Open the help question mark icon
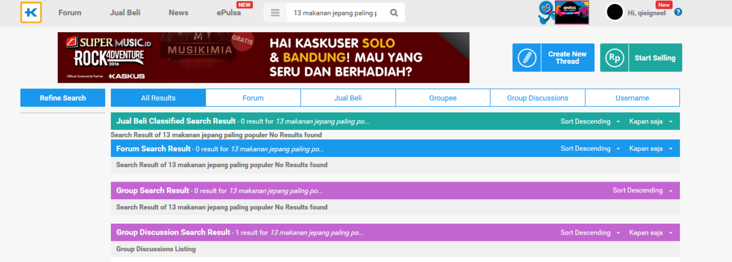The width and height of the screenshot is (732, 262). [x=678, y=12]
